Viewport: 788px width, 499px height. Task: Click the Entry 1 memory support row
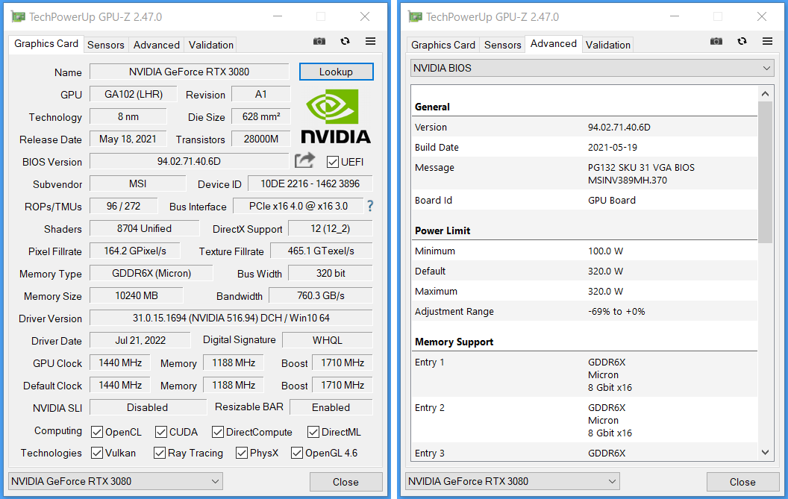pos(584,375)
